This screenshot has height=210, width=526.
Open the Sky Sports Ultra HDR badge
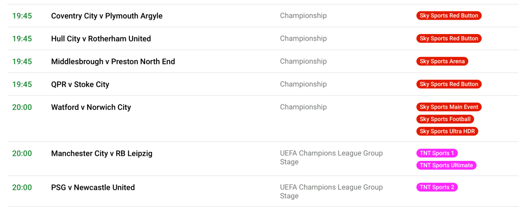click(x=447, y=131)
